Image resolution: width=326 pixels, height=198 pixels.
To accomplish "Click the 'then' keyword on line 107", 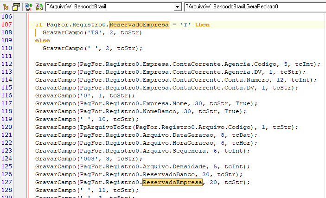I will 202,25.
